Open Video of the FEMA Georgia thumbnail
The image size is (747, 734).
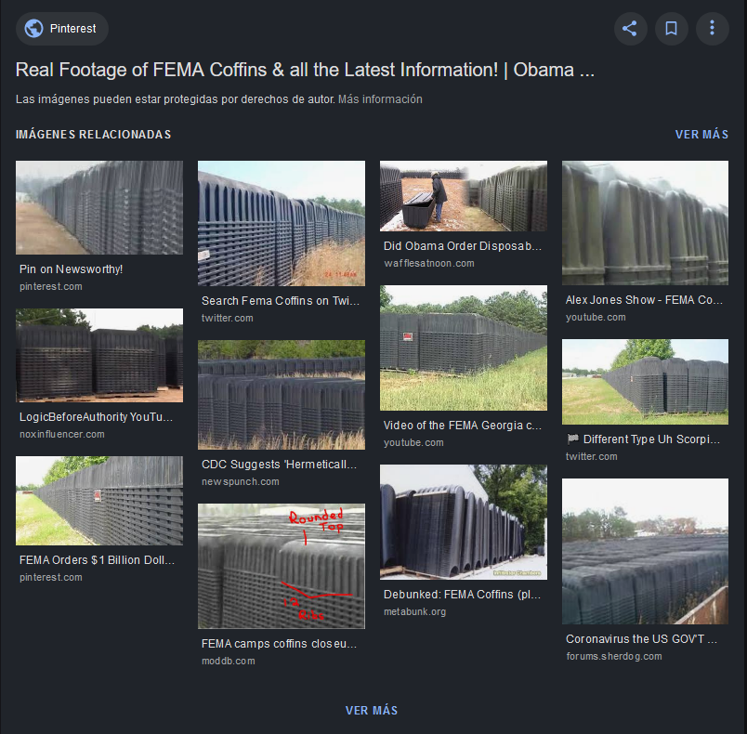pos(464,347)
